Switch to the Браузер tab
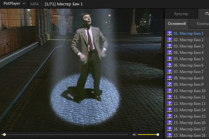Image resolution: width=209 pixels, height=139 pixels. click(x=181, y=14)
